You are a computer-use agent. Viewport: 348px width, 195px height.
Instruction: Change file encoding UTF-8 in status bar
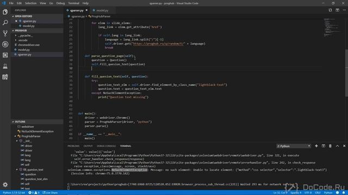[x=308, y=193]
